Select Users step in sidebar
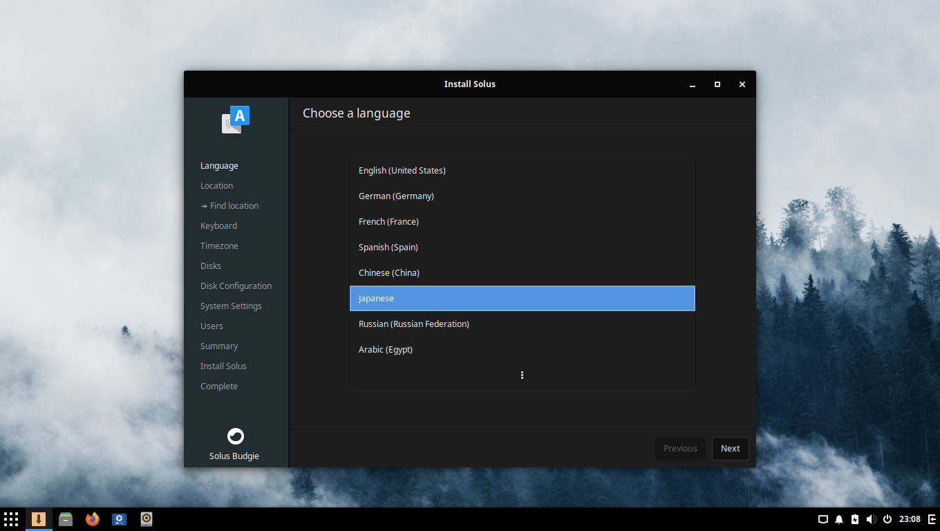The width and height of the screenshot is (940, 531). (x=211, y=326)
